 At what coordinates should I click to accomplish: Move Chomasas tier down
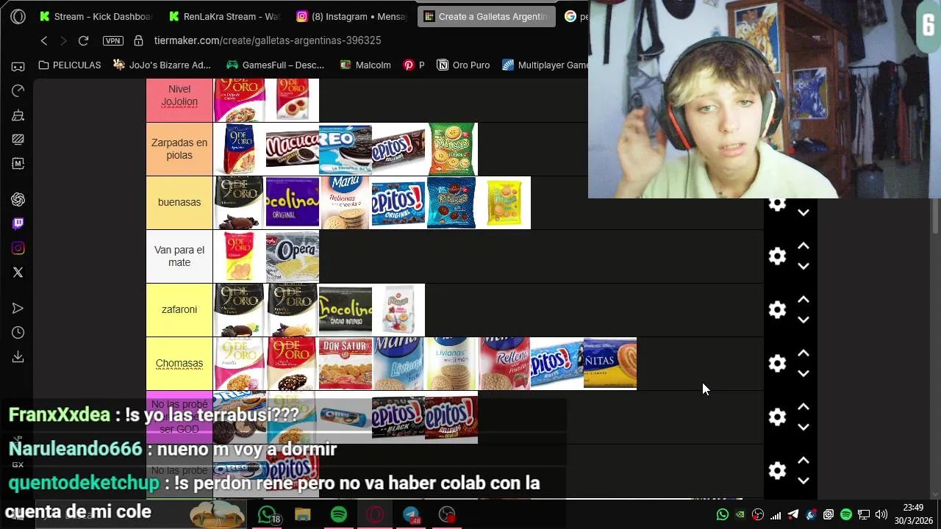pyautogui.click(x=804, y=373)
